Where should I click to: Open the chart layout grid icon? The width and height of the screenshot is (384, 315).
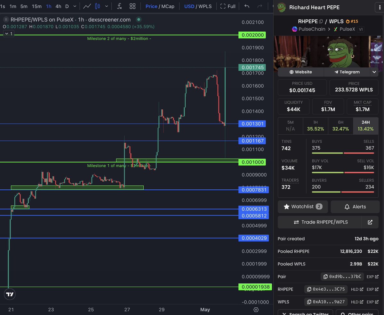click(132, 6)
